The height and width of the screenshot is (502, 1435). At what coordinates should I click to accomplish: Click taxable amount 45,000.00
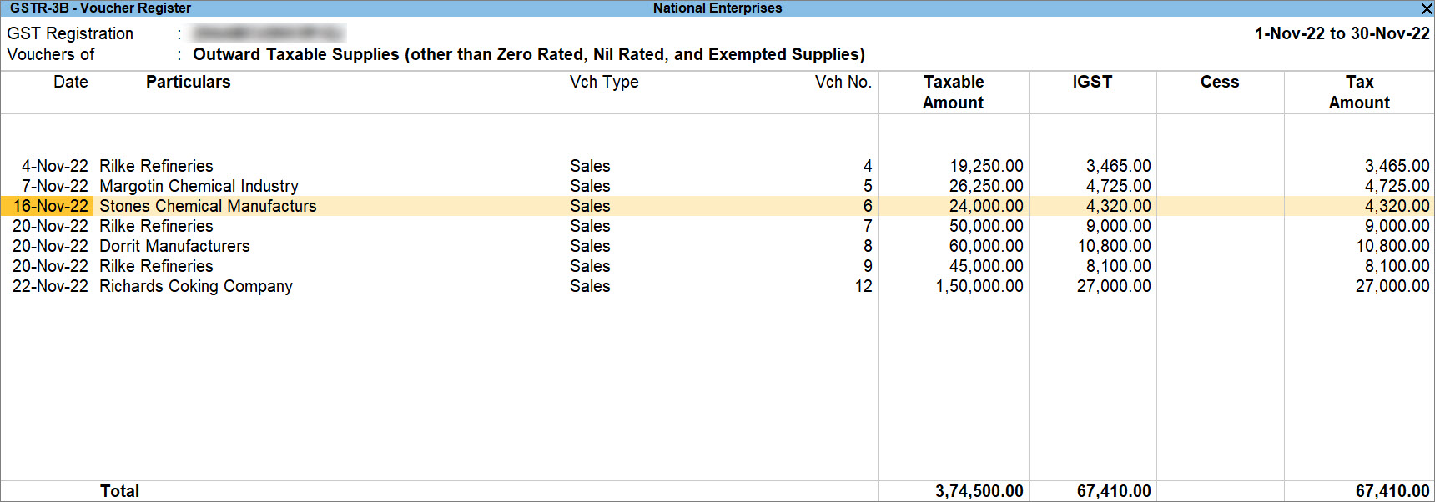[986, 266]
